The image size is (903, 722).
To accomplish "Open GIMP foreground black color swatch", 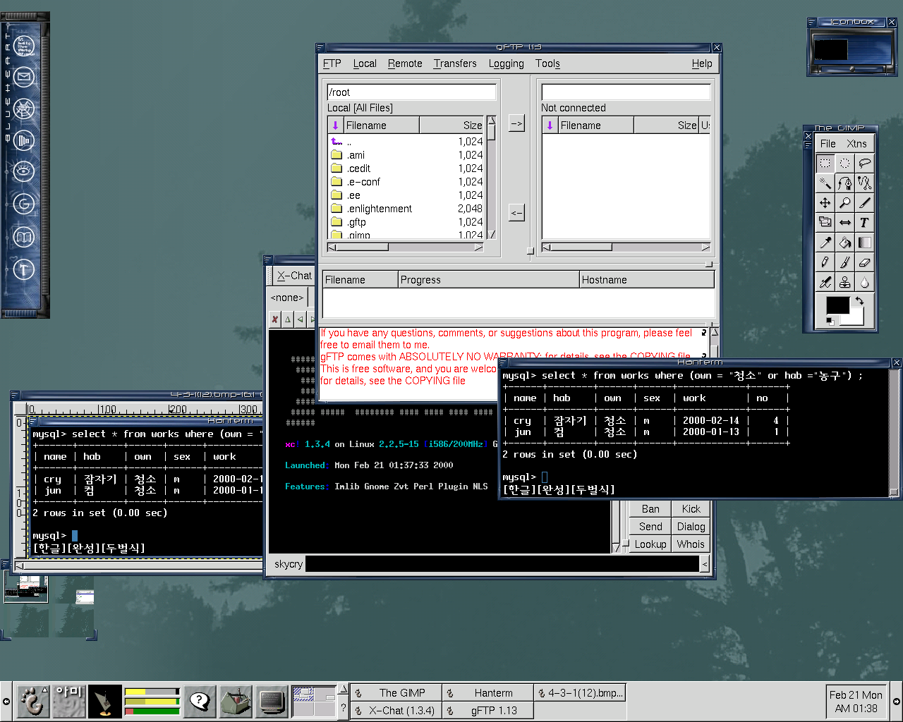I will [x=837, y=305].
